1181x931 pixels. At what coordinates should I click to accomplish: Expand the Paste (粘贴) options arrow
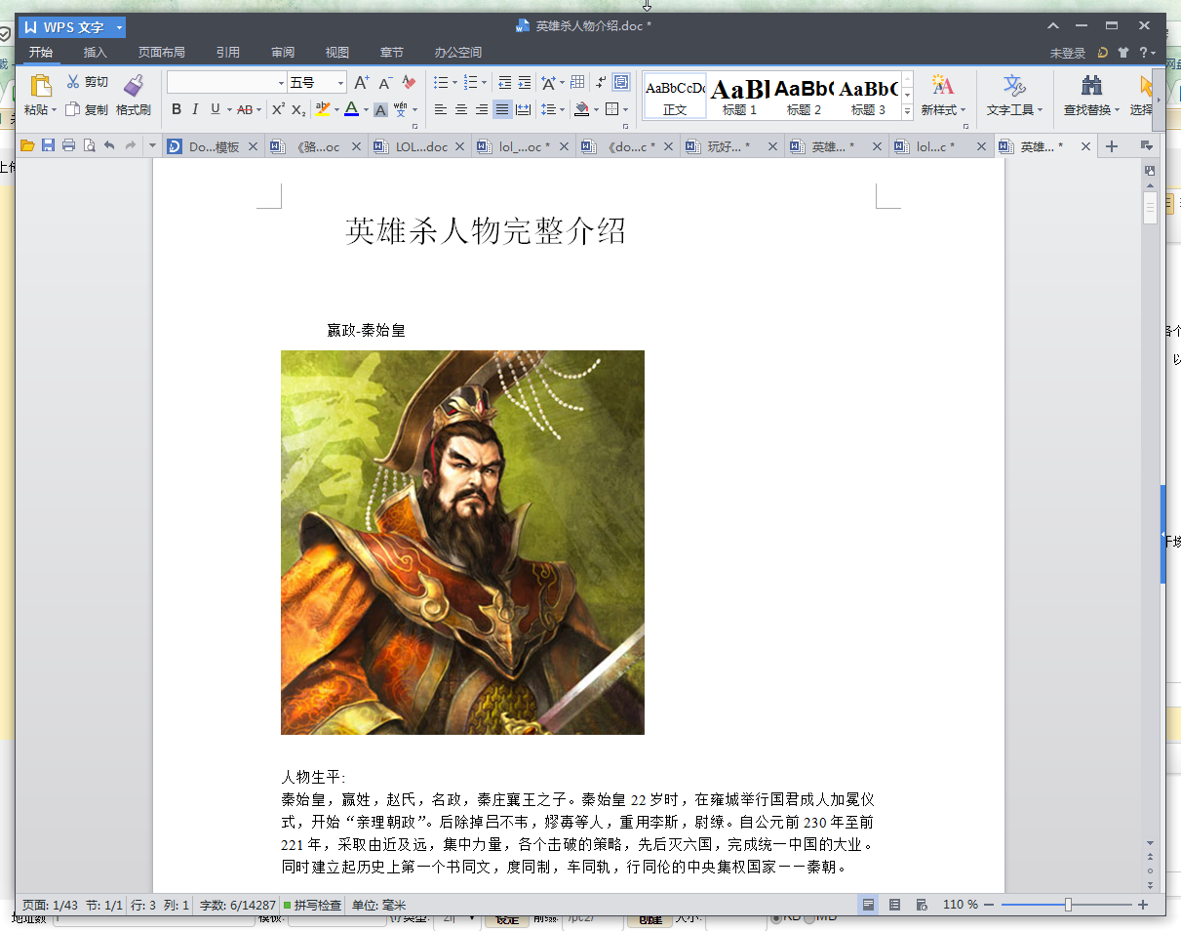(x=54, y=110)
